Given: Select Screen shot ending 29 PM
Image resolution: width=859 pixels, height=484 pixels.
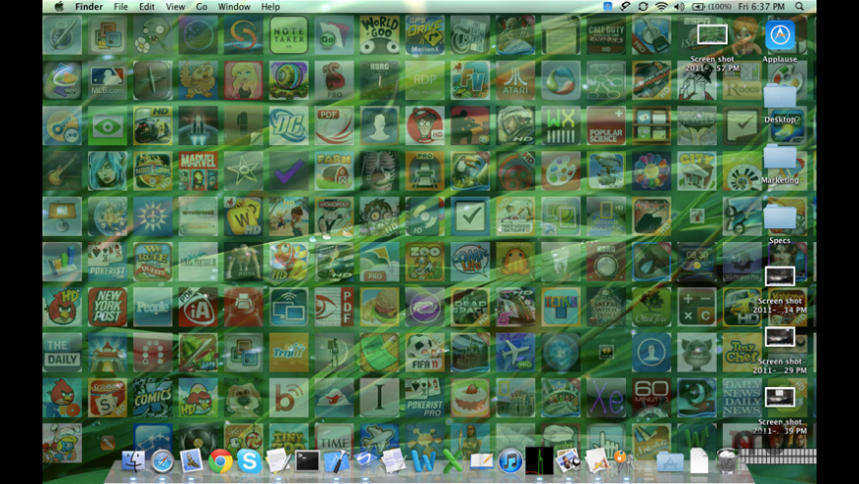Looking at the screenshot, I should (x=780, y=337).
